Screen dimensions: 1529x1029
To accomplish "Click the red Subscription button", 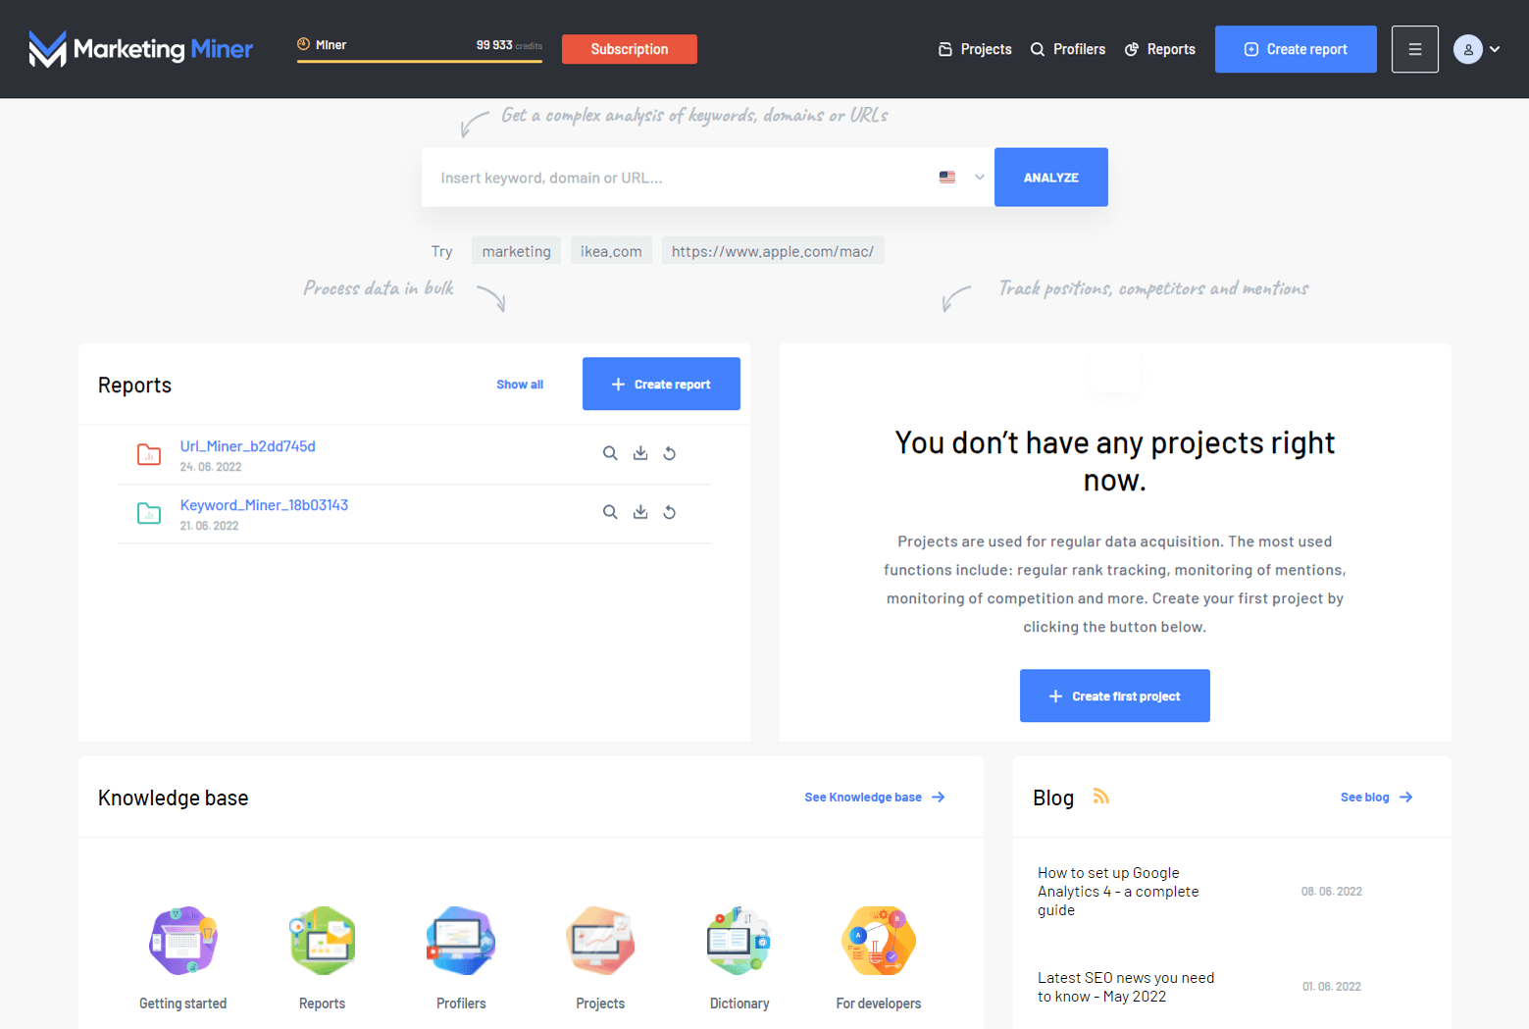I will [x=630, y=49].
